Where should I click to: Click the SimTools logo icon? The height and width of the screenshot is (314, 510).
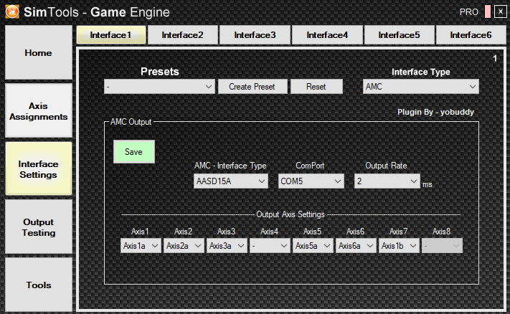click(11, 12)
